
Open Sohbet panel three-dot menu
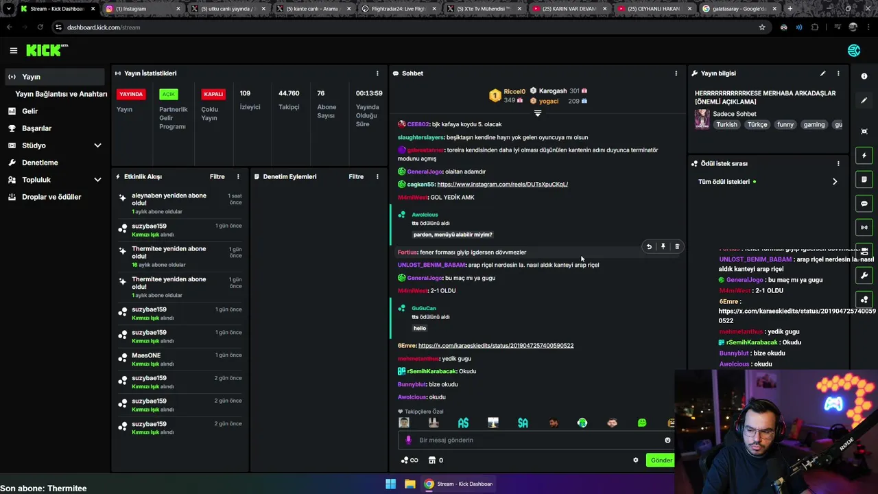pyautogui.click(x=676, y=73)
